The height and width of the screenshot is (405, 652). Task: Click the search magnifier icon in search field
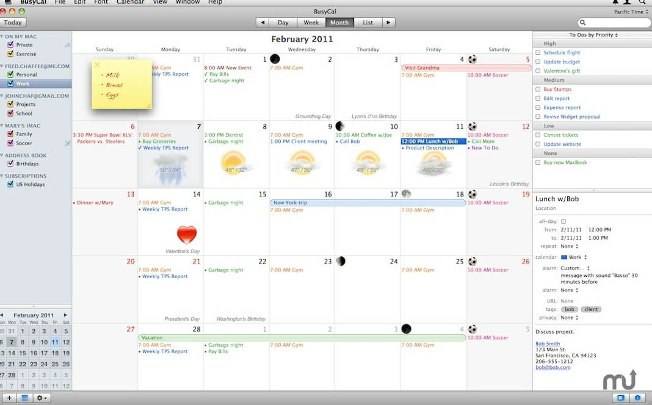click(582, 23)
